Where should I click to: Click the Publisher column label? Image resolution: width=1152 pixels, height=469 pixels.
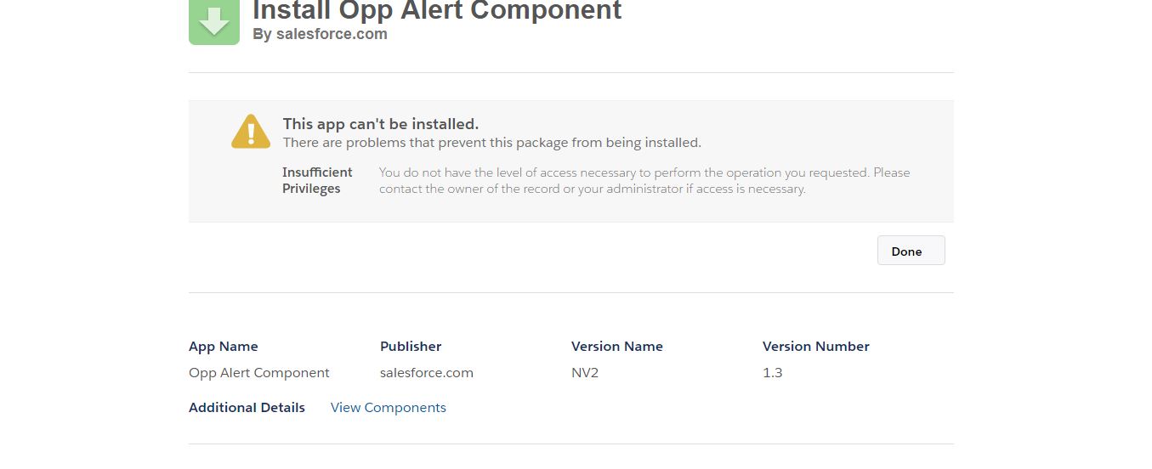[411, 347]
